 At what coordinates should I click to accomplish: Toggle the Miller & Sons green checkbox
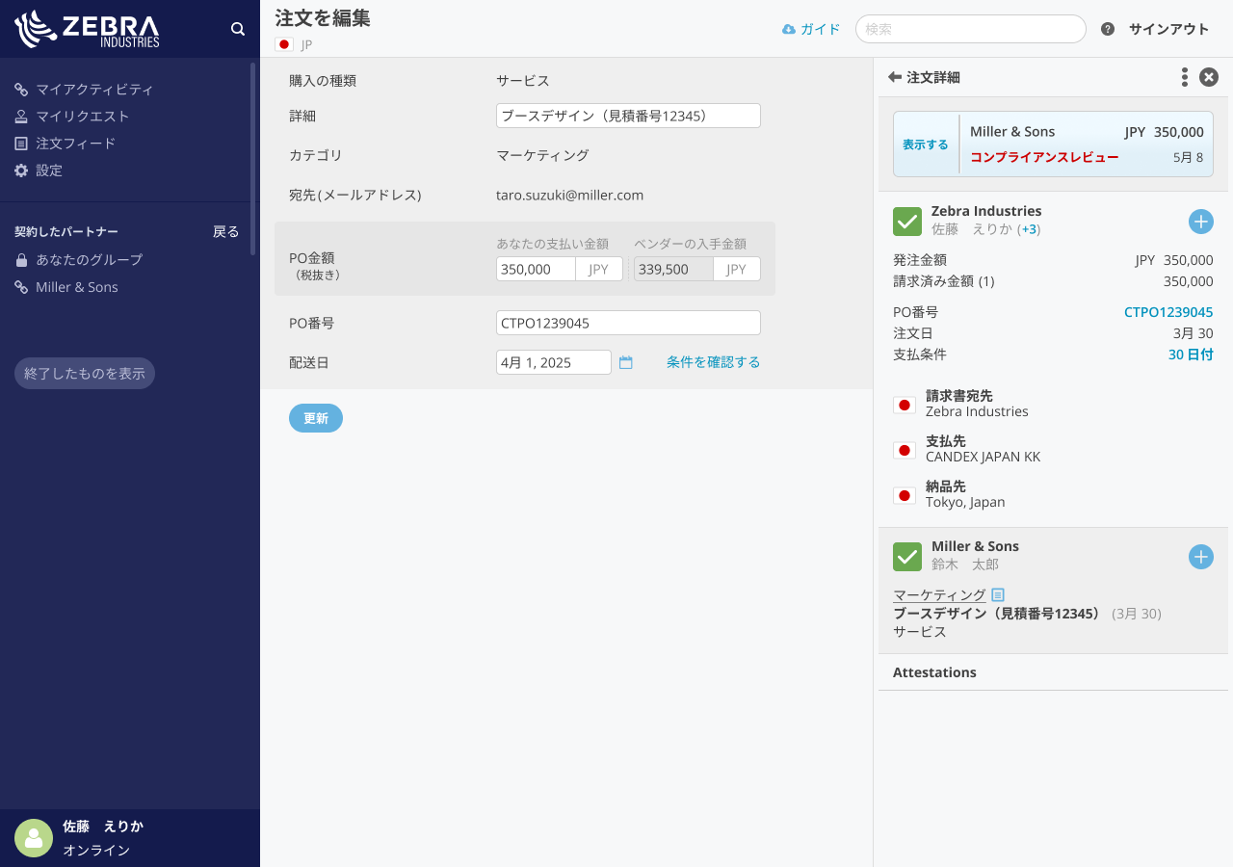[907, 557]
